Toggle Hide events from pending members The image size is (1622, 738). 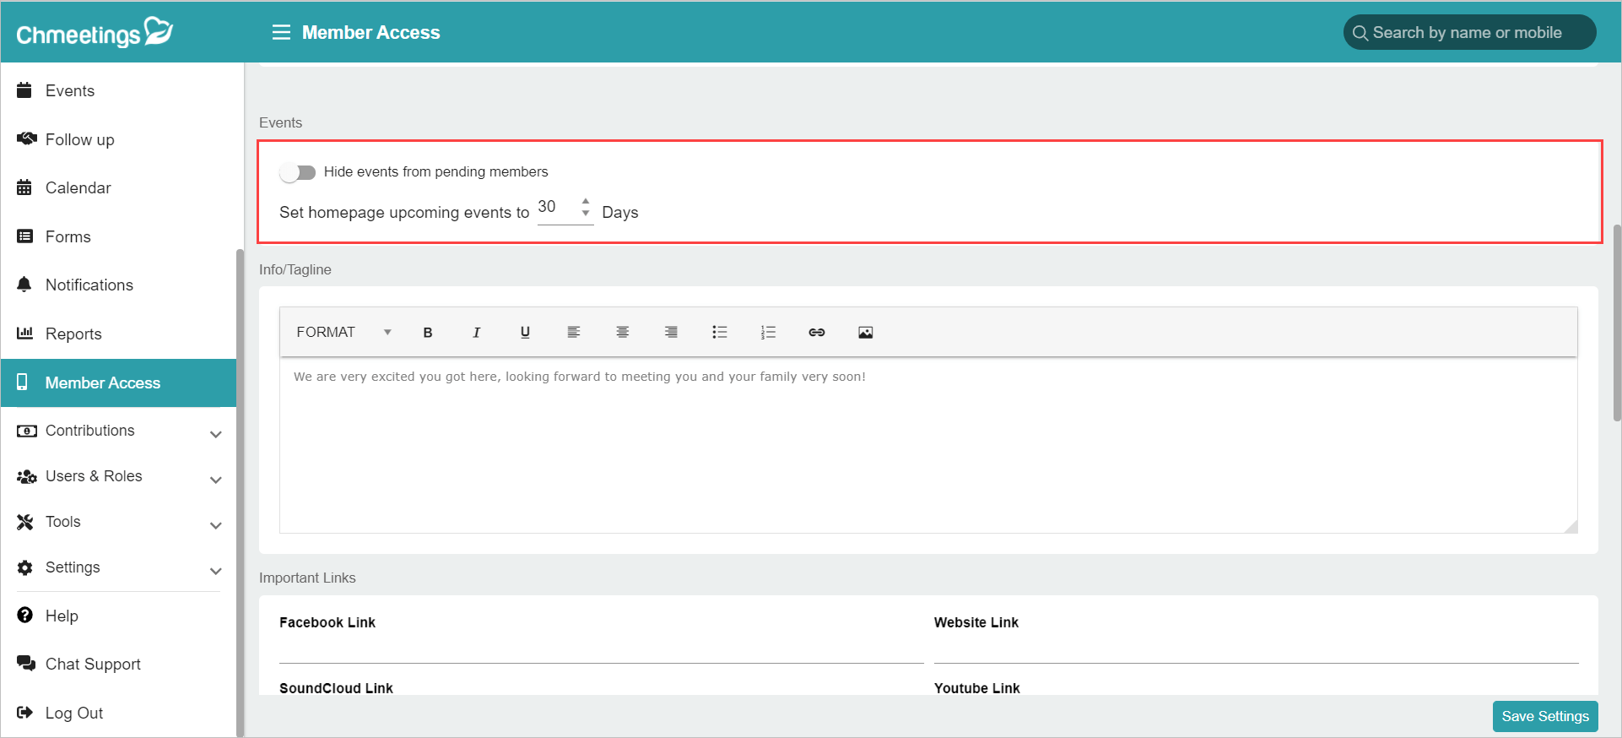[x=298, y=172]
